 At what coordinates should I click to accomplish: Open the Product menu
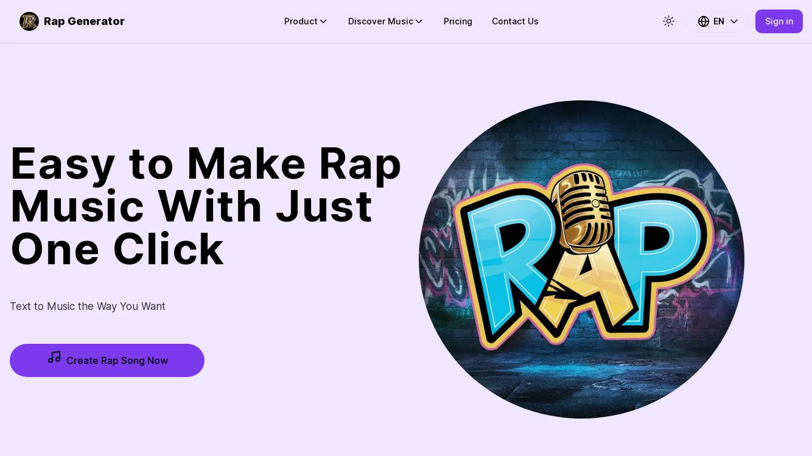305,21
